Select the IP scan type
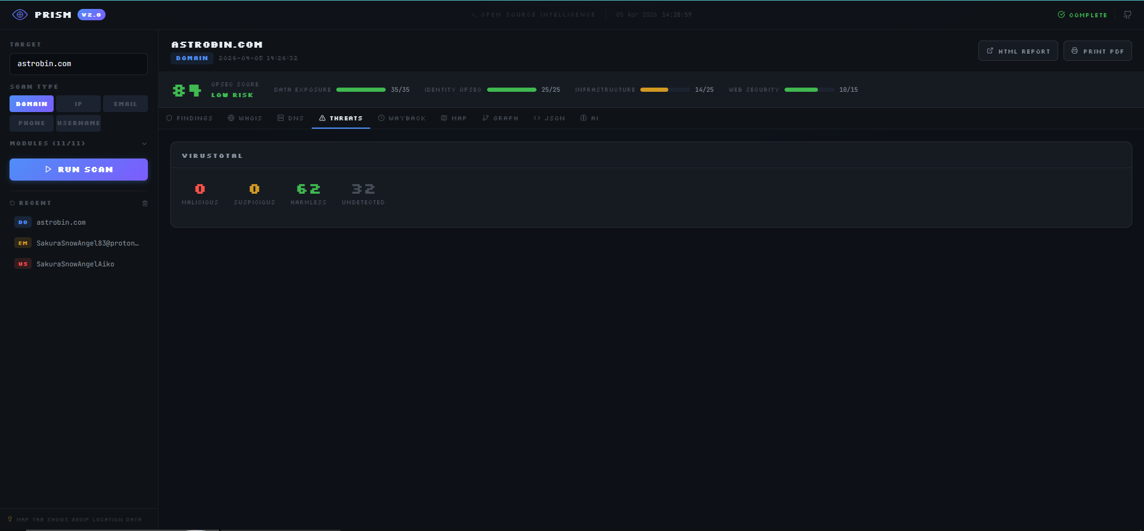 coord(78,104)
